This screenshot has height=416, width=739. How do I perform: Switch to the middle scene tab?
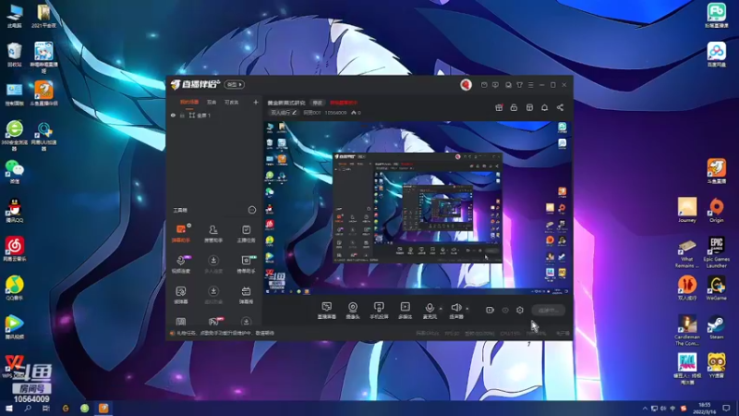click(212, 103)
